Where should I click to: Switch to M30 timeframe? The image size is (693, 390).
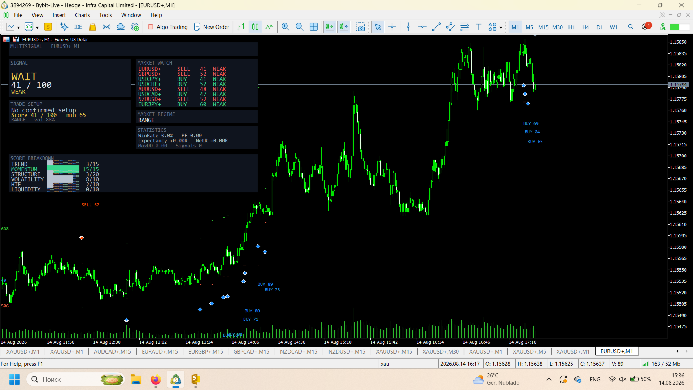[x=557, y=27]
